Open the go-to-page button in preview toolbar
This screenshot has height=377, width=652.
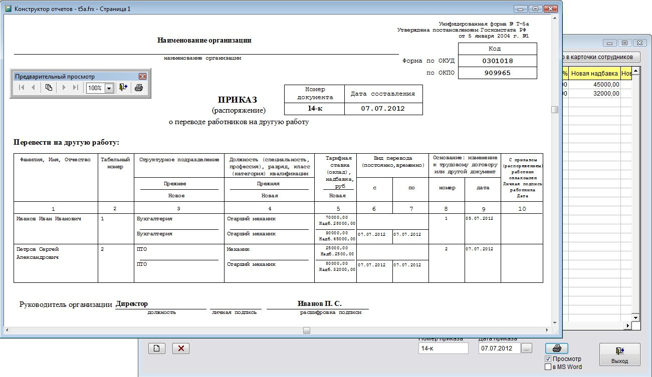pos(49,88)
